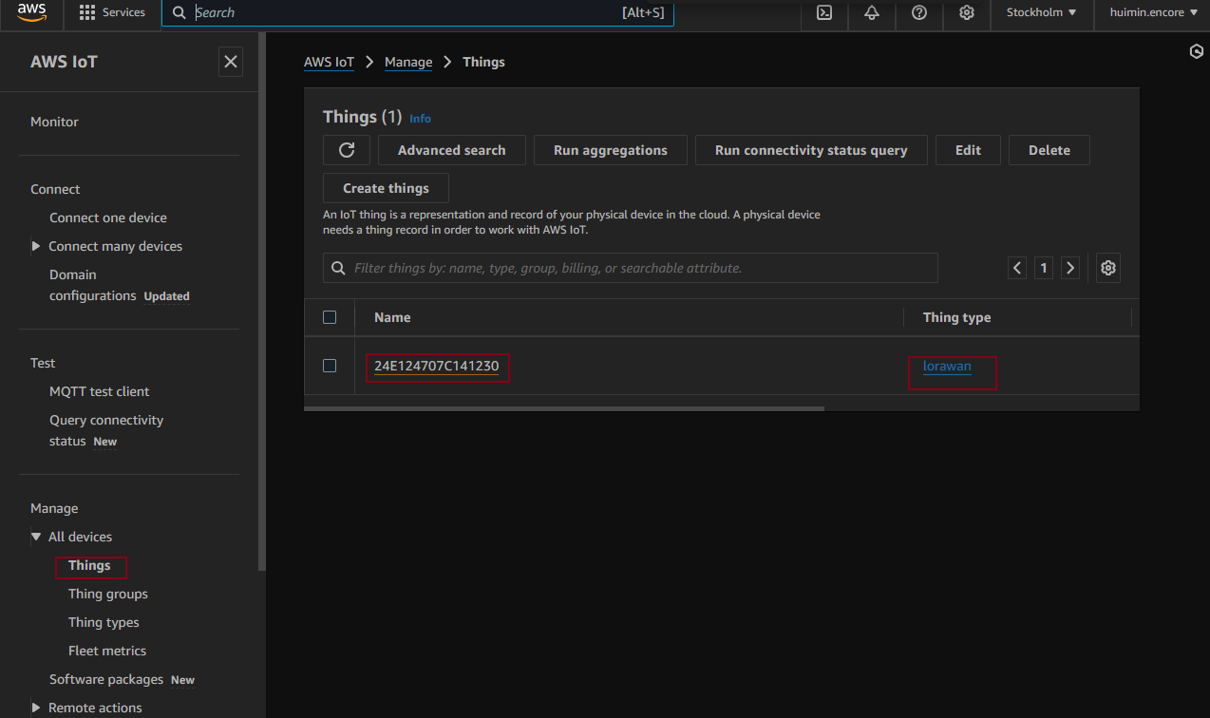The width and height of the screenshot is (1210, 718).
Task: Click the hexagon icon at top right
Action: (1197, 51)
